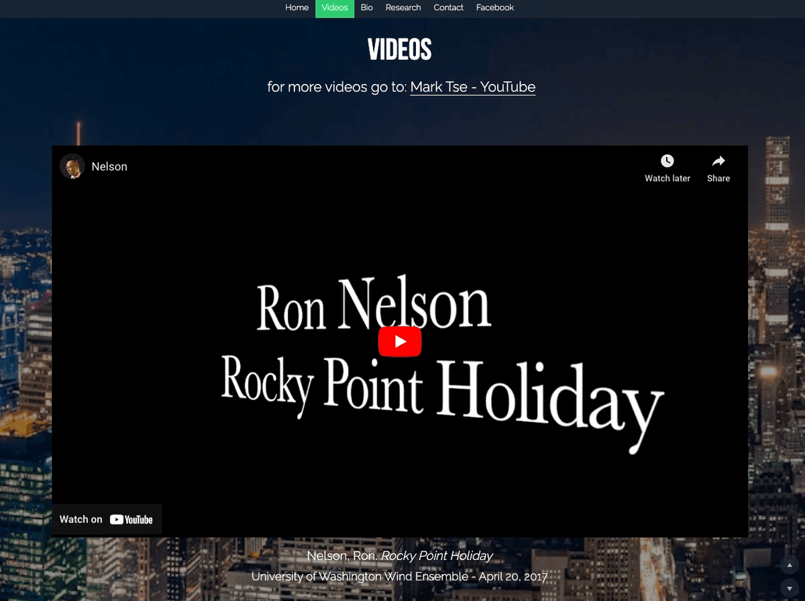This screenshot has width=805, height=601.
Task: Click the Nelson video title
Action: pyautogui.click(x=109, y=167)
